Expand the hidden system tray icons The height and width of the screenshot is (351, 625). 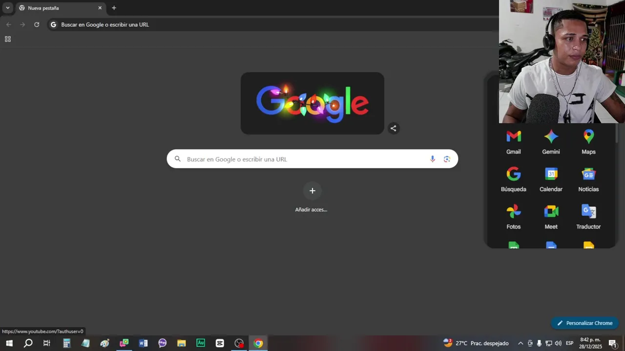(x=521, y=343)
